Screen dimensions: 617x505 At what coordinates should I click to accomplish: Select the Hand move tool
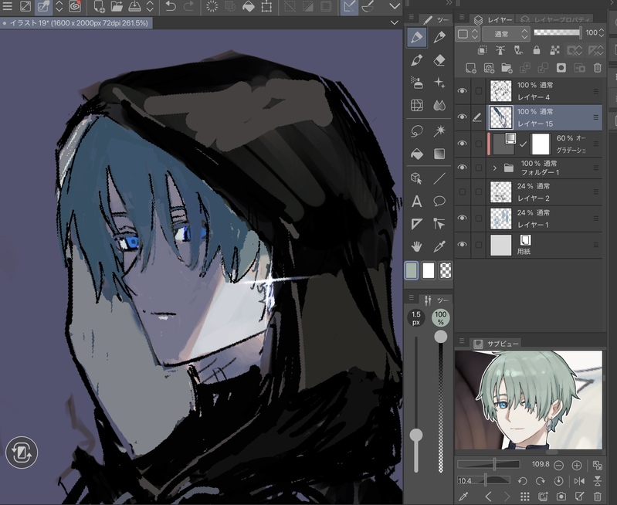coord(417,247)
